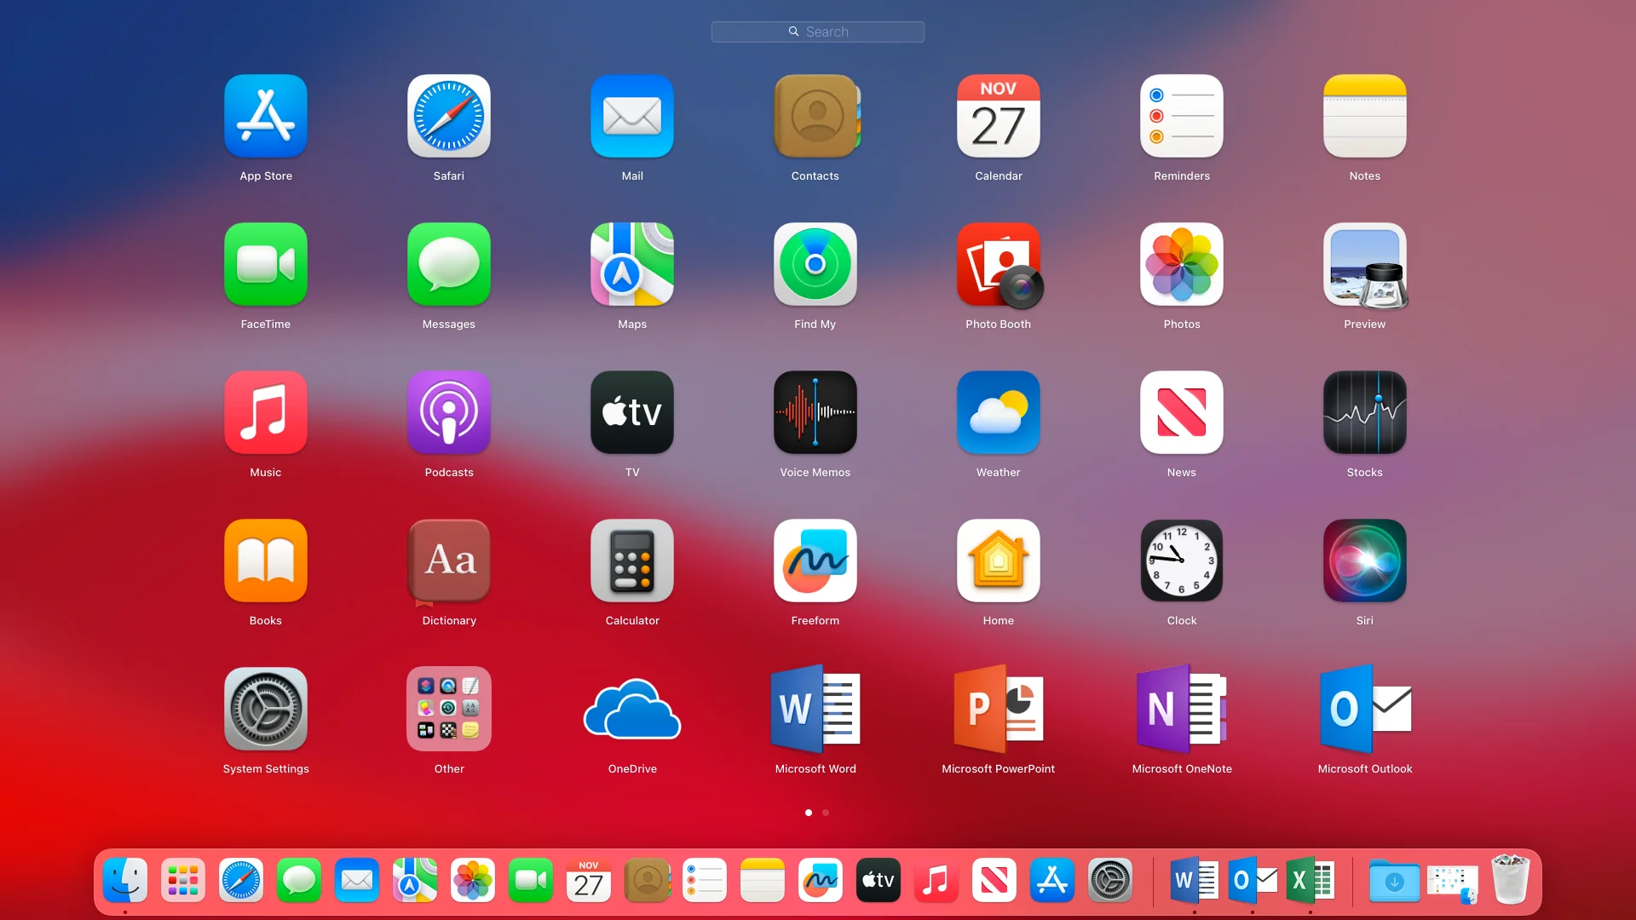Open the TV app in Launchpad grid
Screen dimensions: 1636x920
pyautogui.click(x=632, y=412)
